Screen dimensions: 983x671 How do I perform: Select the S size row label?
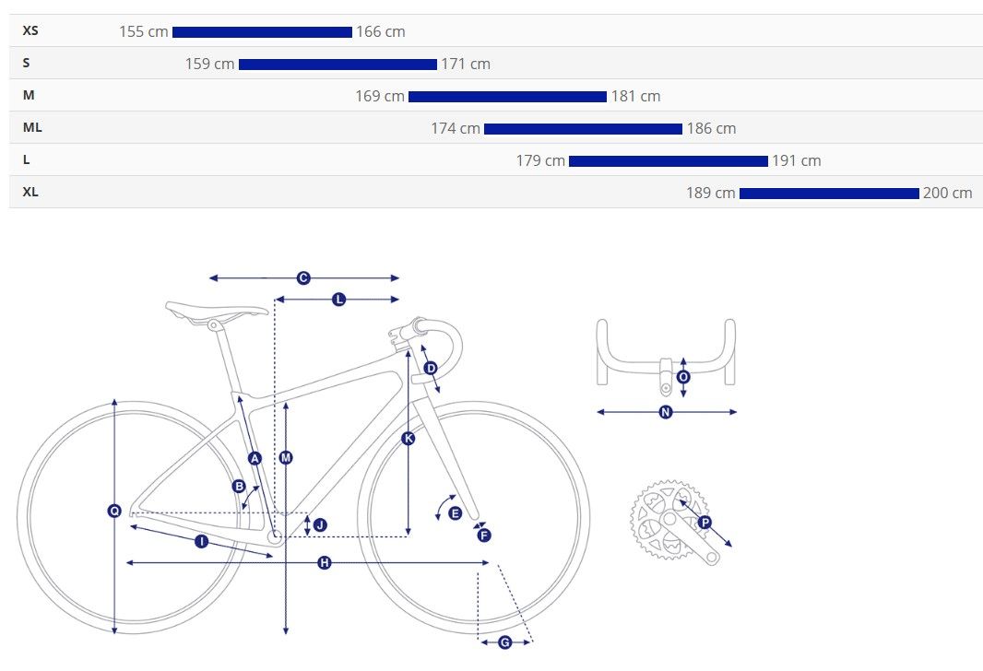tap(26, 63)
